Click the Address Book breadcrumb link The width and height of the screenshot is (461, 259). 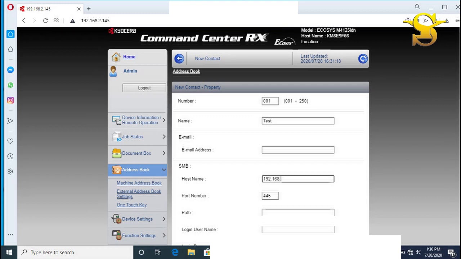click(186, 71)
